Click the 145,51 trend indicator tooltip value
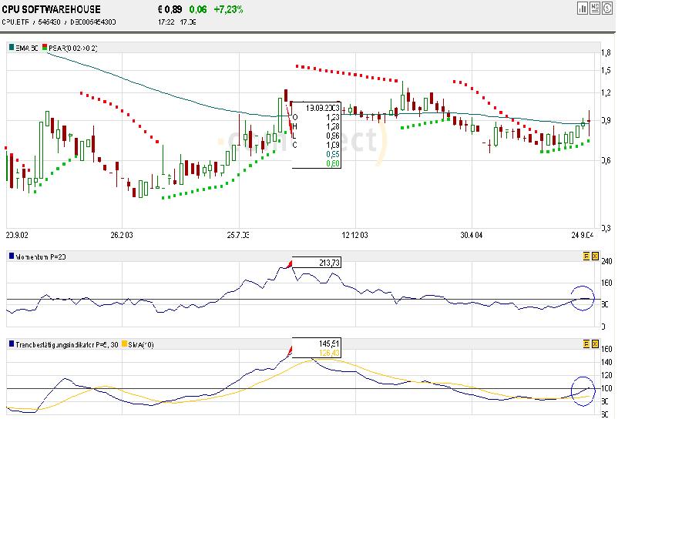This screenshot has height=533, width=692. pos(329,344)
